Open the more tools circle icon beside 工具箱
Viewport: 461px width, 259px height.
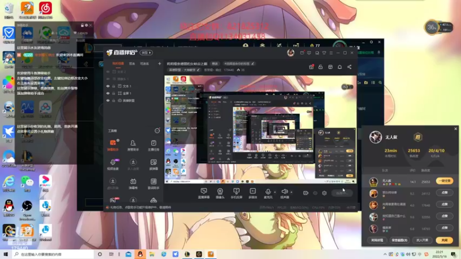click(157, 131)
